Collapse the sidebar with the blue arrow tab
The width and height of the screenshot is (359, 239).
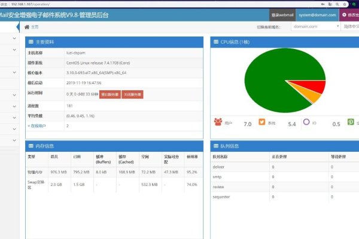18,27
